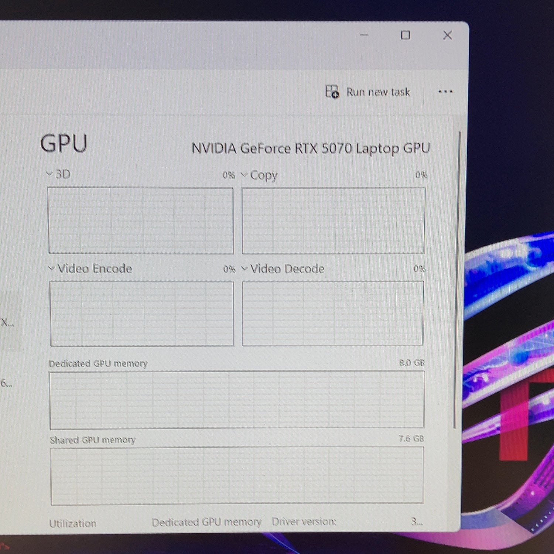Image resolution: width=554 pixels, height=554 pixels.
Task: Click the Driver version label
Action: (304, 521)
